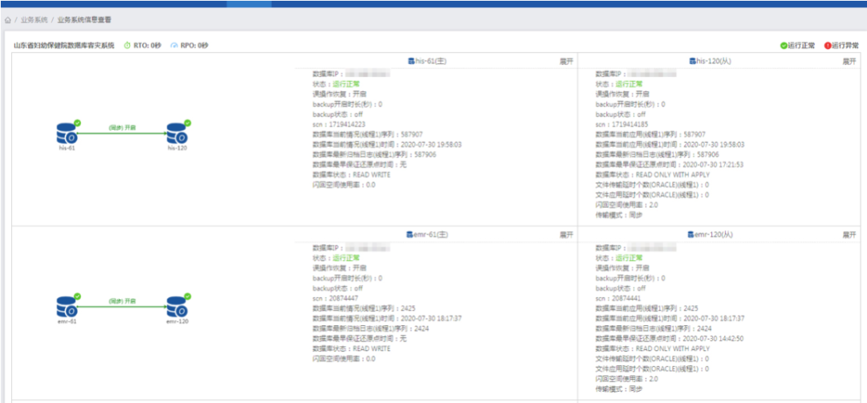Open the 业务系统 breadcrumb link
Viewport: 867px width, 403px height.
(x=34, y=19)
